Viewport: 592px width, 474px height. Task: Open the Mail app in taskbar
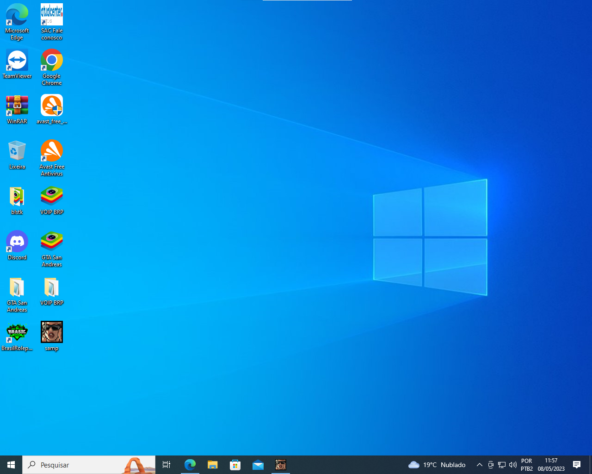coord(258,465)
